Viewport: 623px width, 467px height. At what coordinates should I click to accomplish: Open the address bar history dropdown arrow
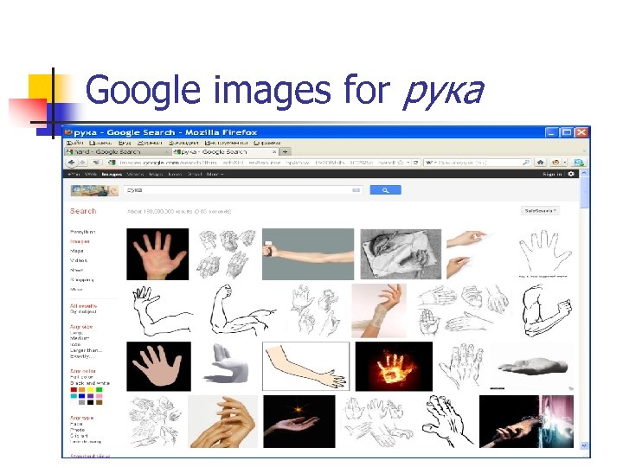[x=408, y=163]
